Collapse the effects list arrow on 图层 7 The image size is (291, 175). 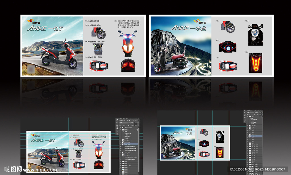coord(138,130)
